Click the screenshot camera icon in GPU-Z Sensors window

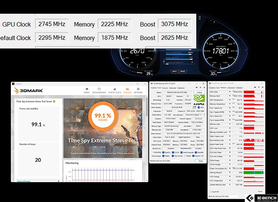[x=255, y=88]
